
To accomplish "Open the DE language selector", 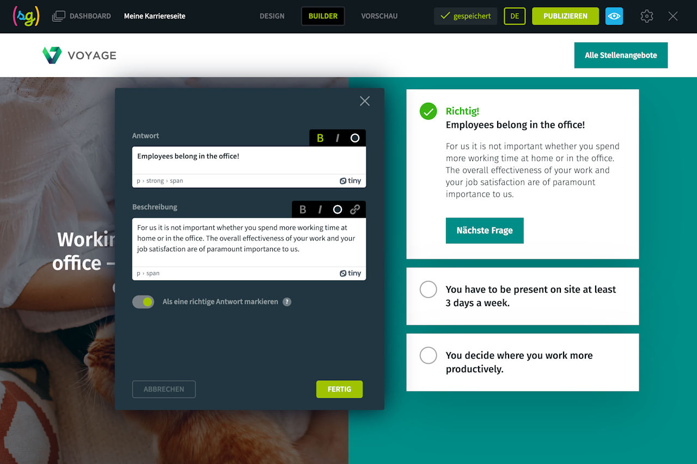I will 515,16.
